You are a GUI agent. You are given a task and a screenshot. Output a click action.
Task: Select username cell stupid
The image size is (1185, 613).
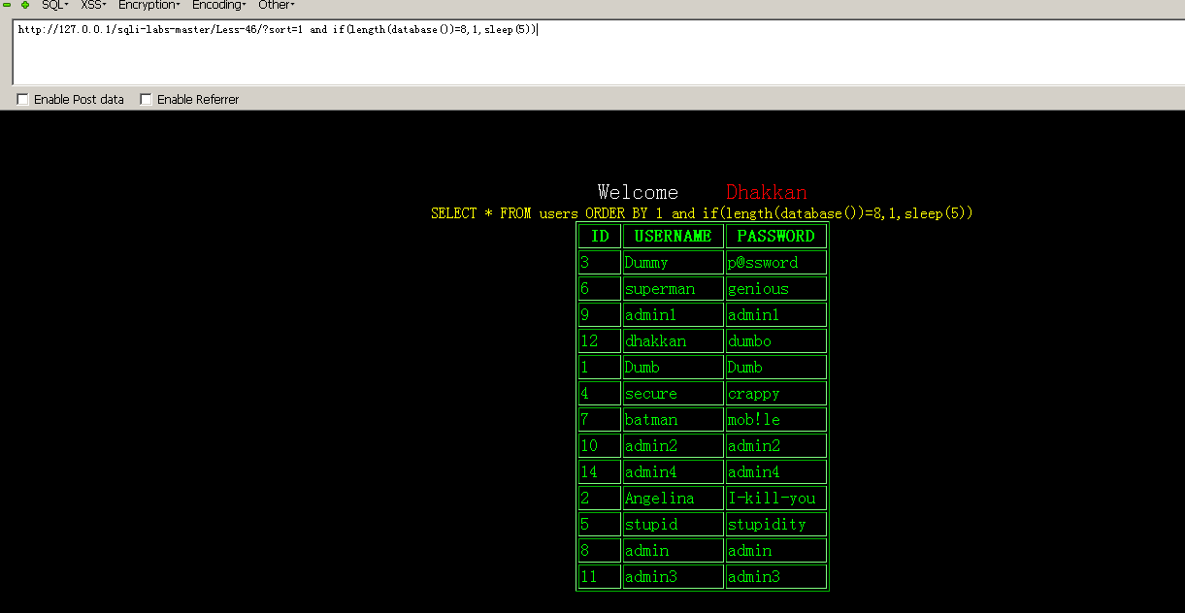[x=674, y=525]
